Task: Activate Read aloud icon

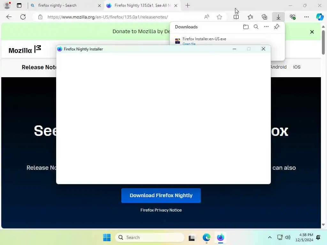Action: [207, 17]
